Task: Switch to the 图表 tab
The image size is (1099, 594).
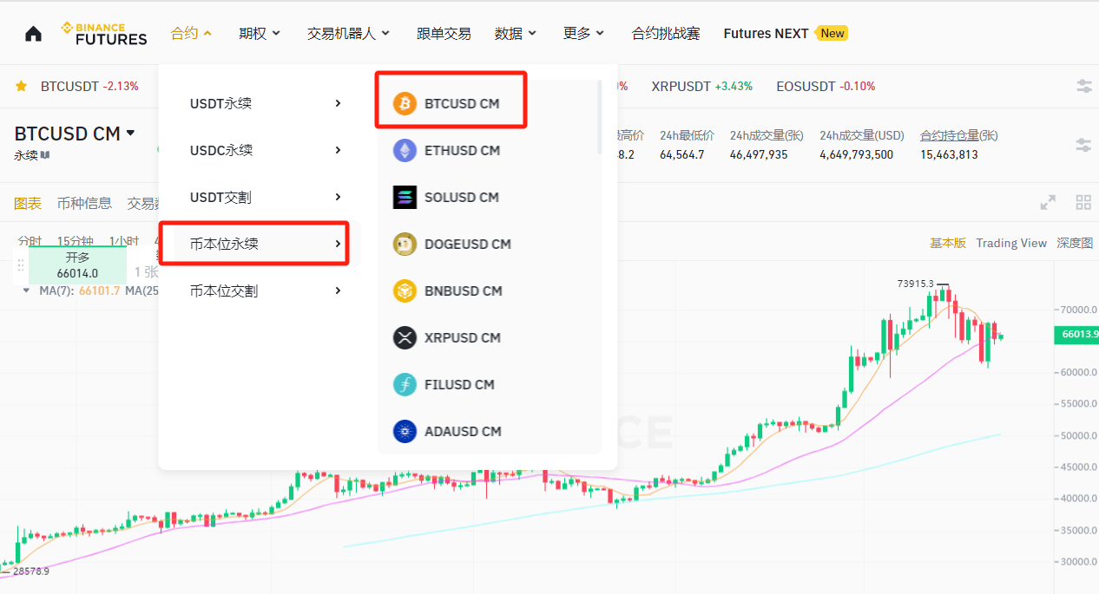Action: point(28,203)
